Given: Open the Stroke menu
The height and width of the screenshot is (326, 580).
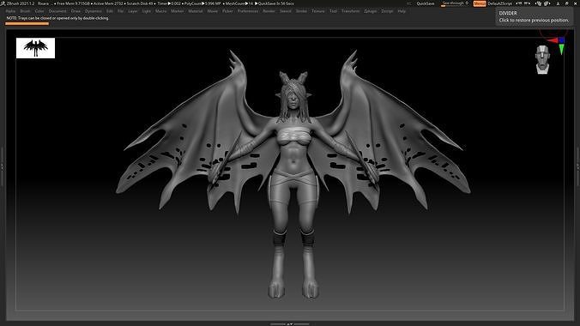Looking at the screenshot, I should (x=301, y=11).
